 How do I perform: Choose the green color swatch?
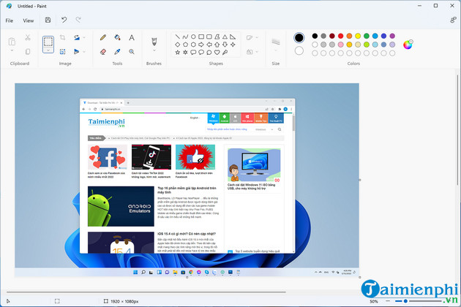[x=367, y=36]
